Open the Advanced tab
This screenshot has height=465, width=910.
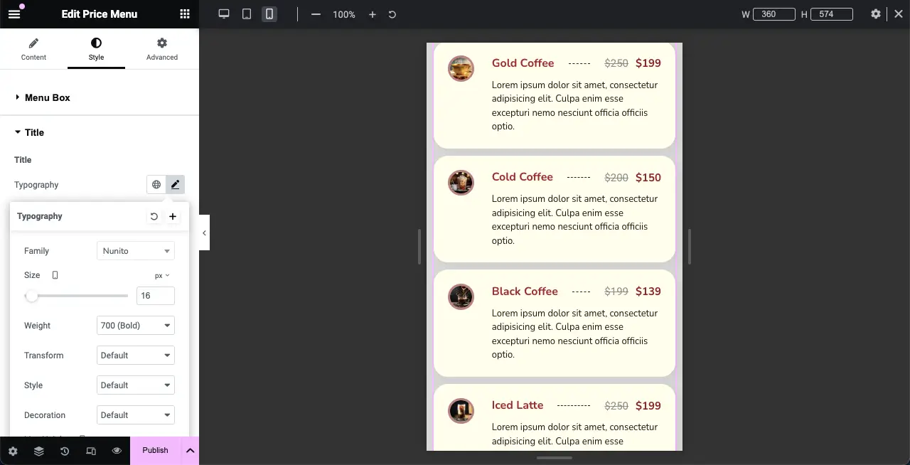pyautogui.click(x=162, y=49)
